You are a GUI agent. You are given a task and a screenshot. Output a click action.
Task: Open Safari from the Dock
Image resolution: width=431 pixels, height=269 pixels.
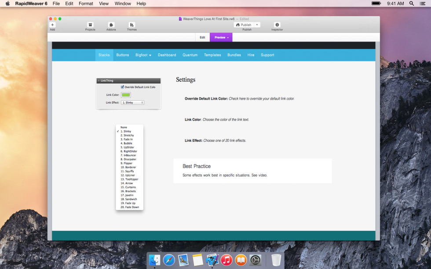pos(169,260)
